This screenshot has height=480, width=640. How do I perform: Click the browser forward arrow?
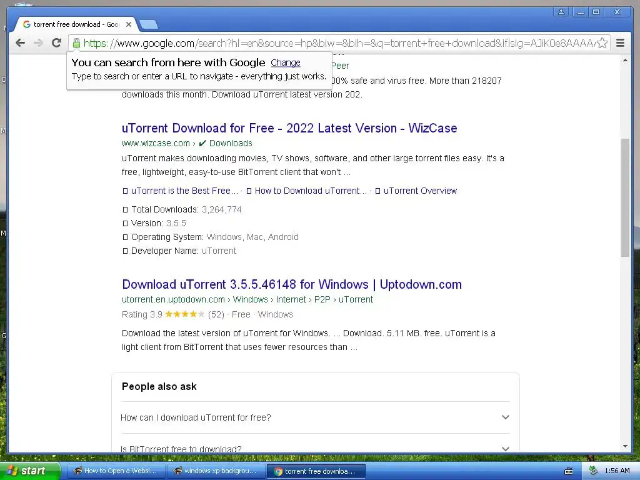(38, 43)
